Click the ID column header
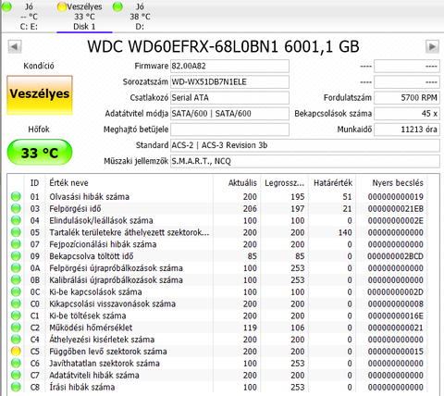Image resolution: width=444 pixels, height=396 pixels. pyautogui.click(x=34, y=183)
